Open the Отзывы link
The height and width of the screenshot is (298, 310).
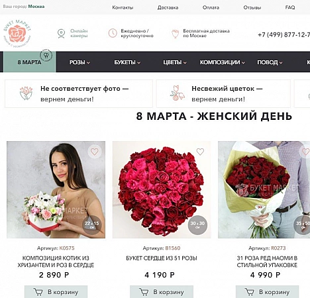point(252,7)
